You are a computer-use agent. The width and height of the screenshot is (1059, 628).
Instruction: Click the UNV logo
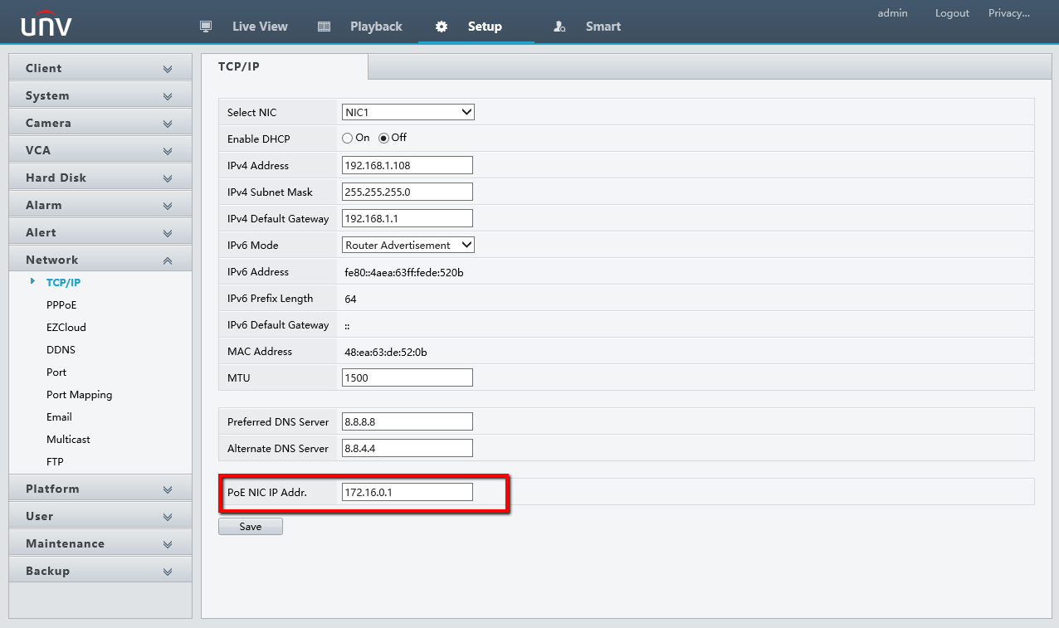46,26
